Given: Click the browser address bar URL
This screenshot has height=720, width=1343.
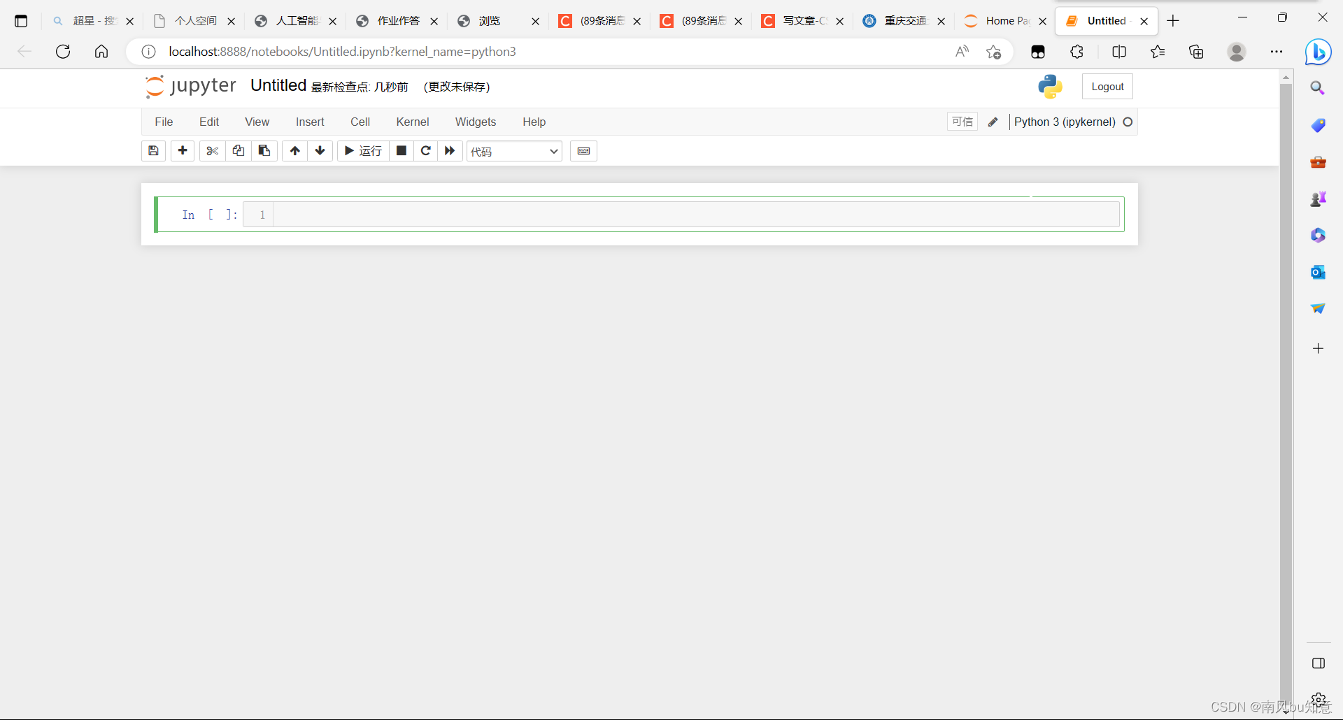Looking at the screenshot, I should pyautogui.click(x=343, y=52).
